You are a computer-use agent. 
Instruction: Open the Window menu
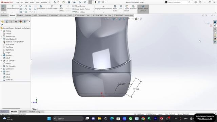(x=44, y=2)
